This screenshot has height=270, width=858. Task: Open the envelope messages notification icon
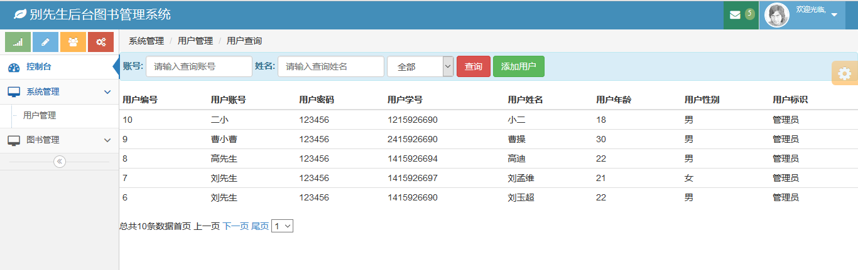pos(735,15)
